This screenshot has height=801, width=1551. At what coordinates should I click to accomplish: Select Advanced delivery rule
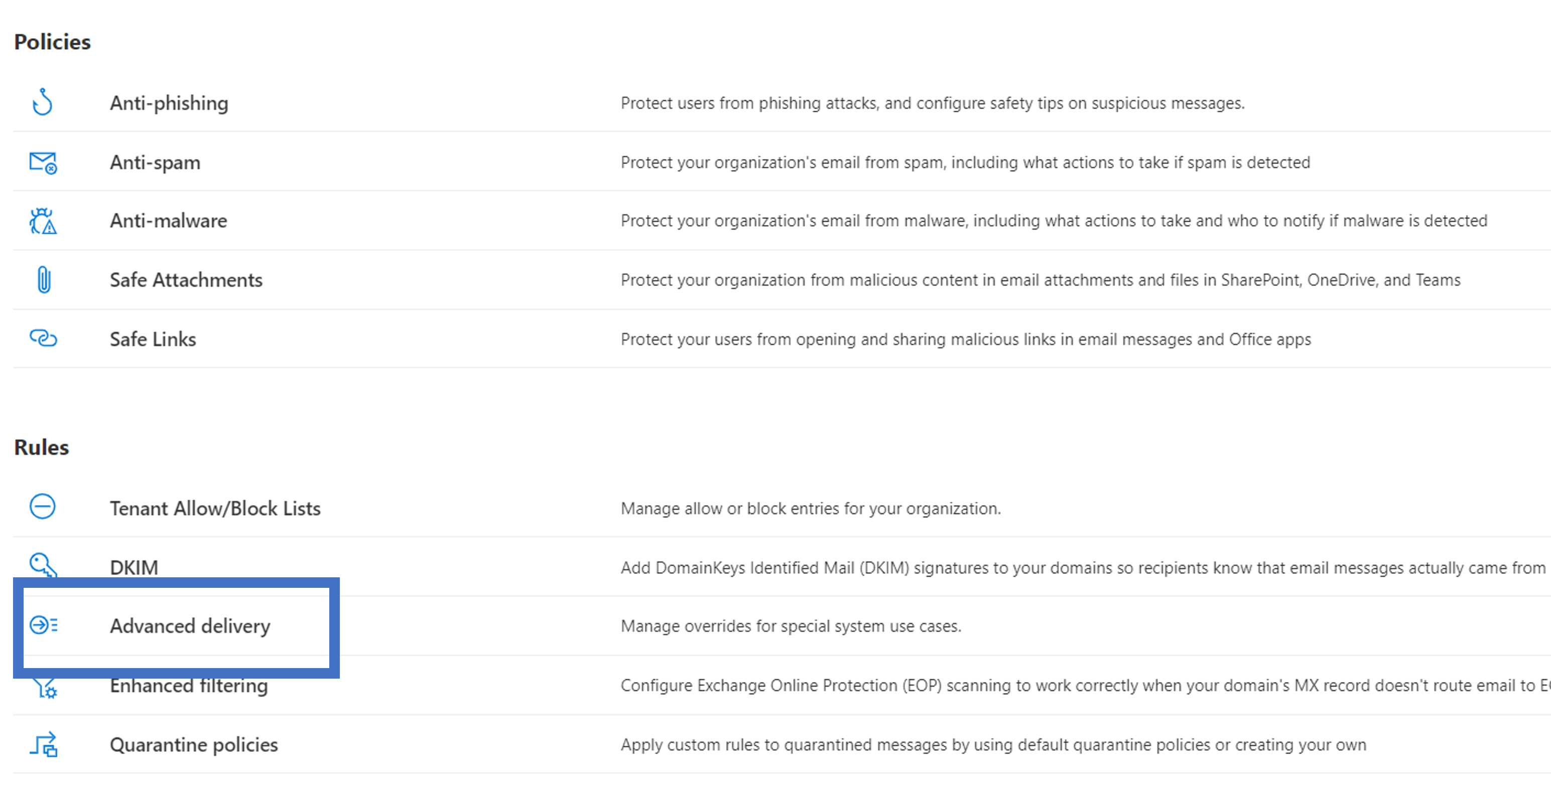coord(190,626)
